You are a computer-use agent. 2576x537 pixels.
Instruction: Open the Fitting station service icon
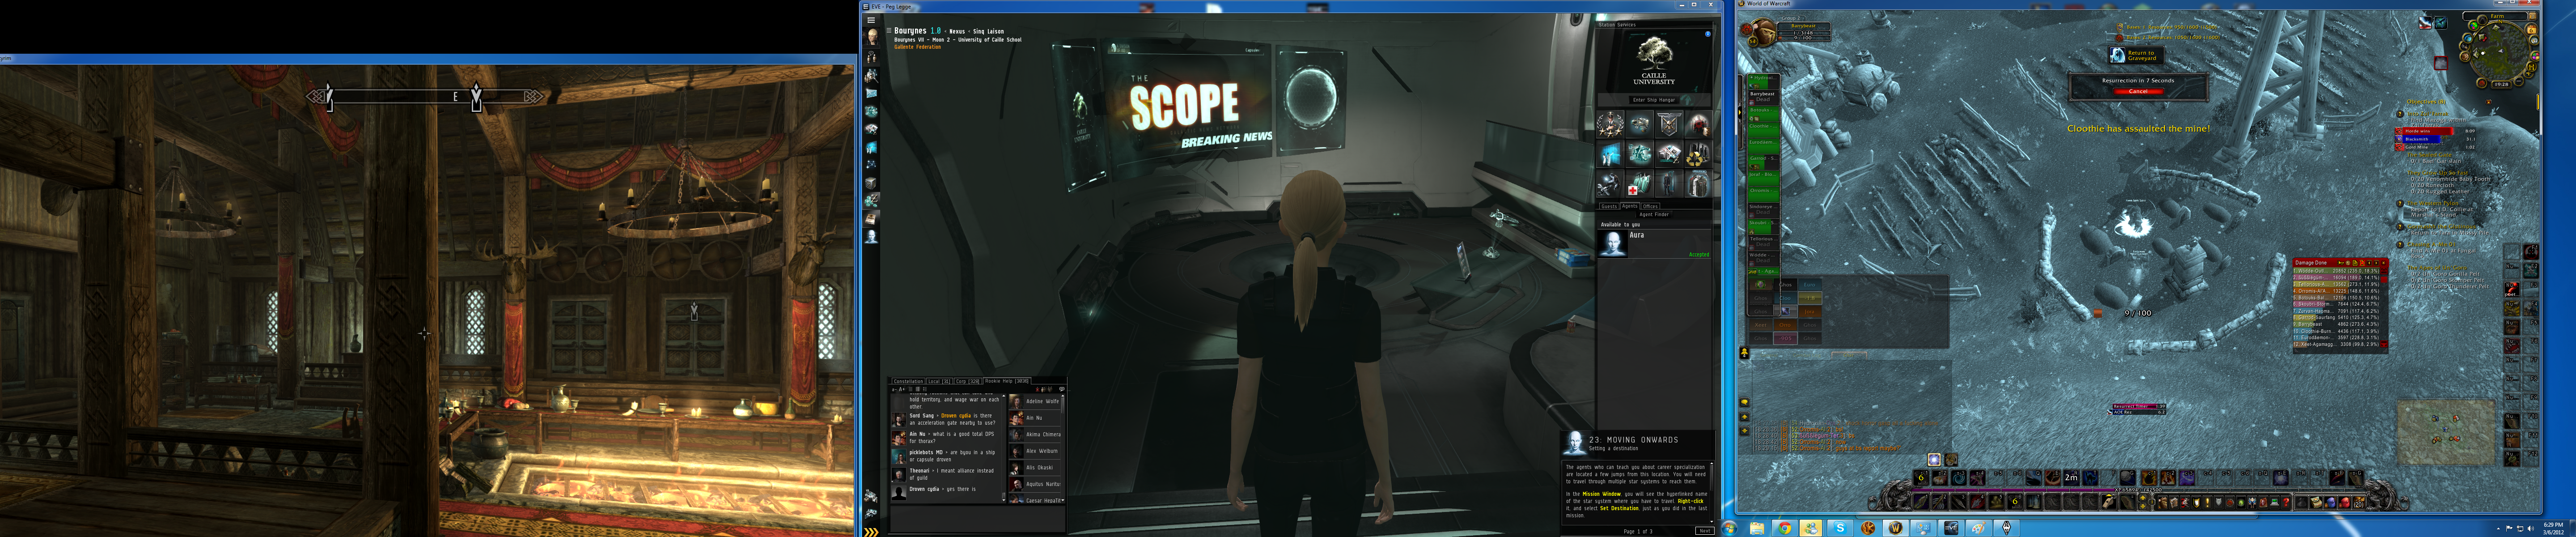point(1640,124)
